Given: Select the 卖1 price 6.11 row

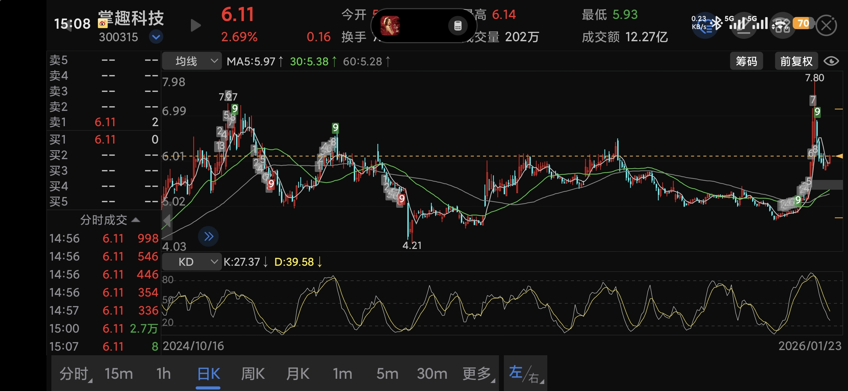Looking at the screenshot, I should click(x=105, y=122).
